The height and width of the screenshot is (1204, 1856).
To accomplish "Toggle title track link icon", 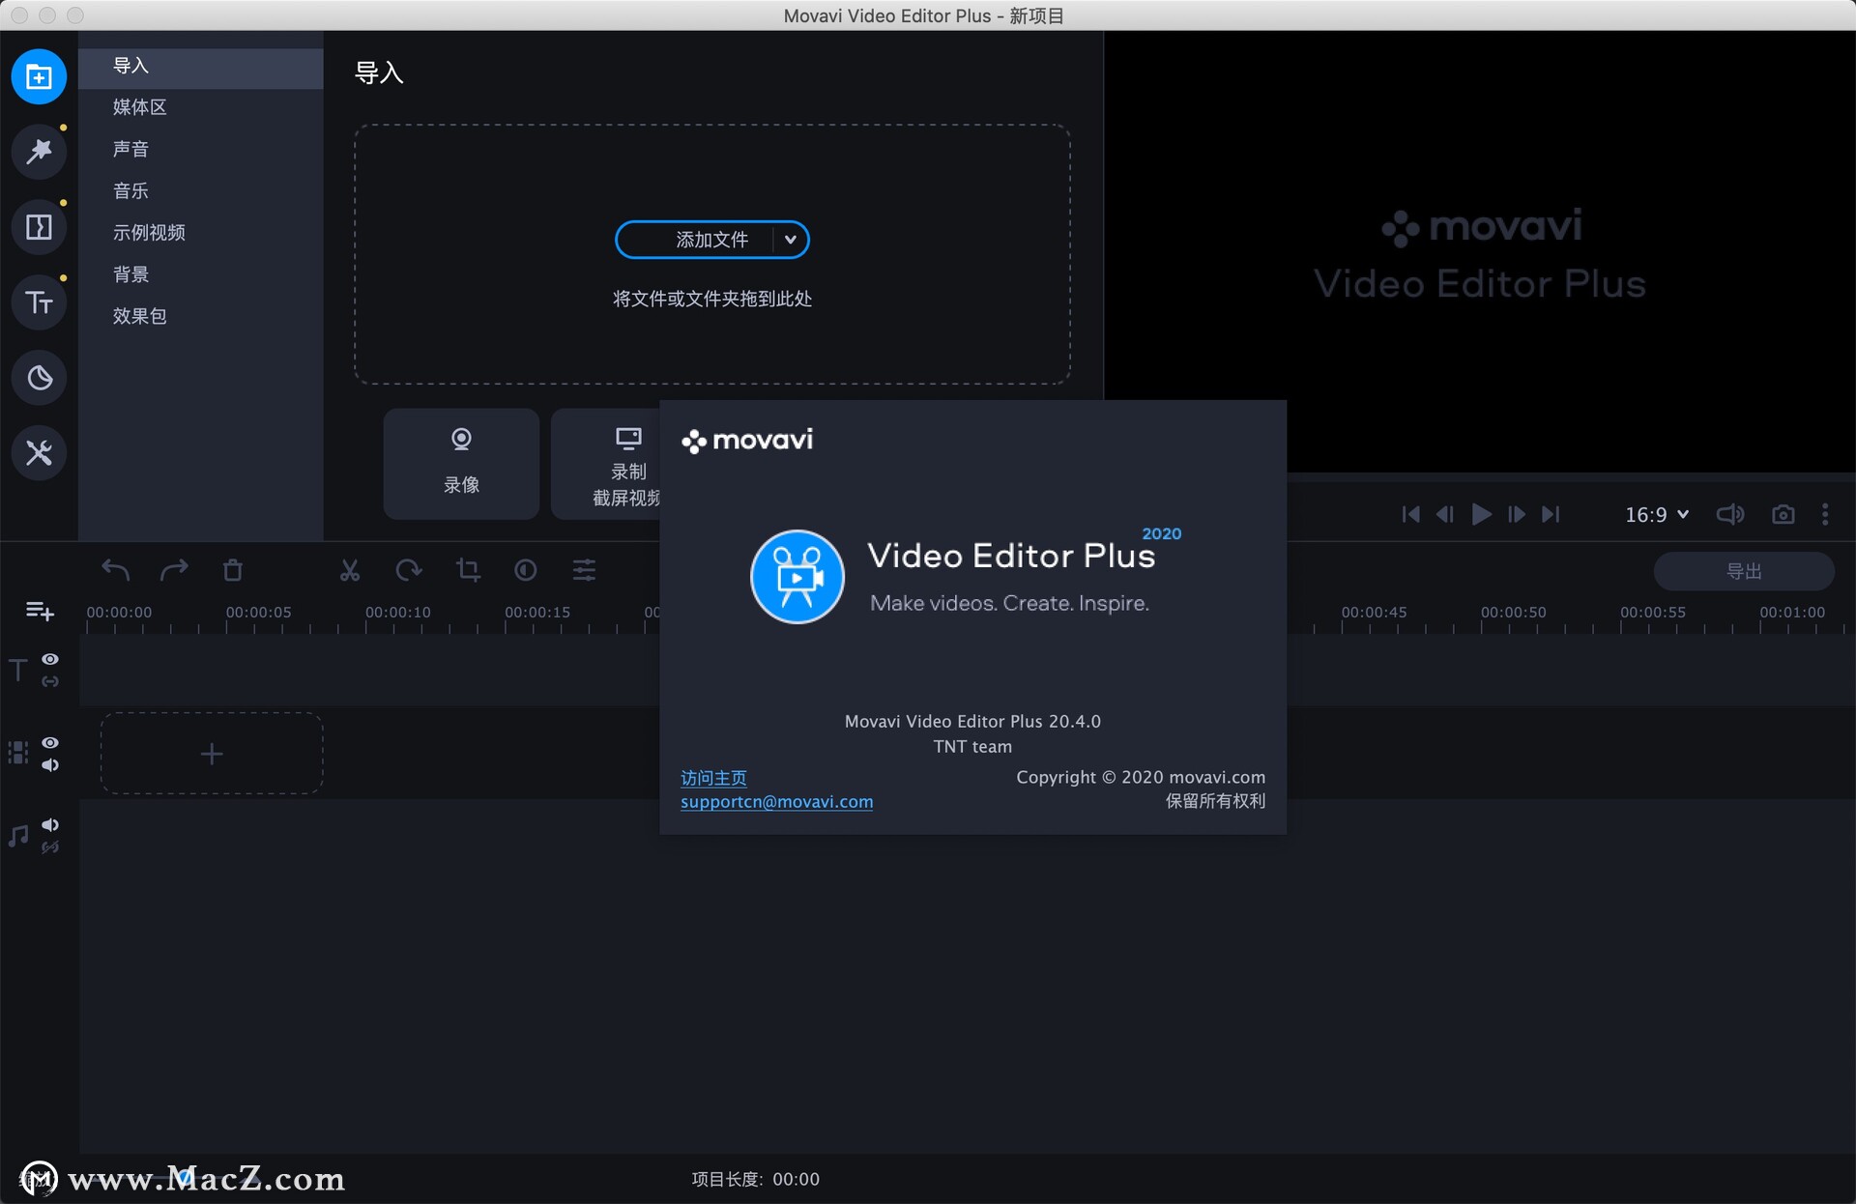I will click(50, 682).
